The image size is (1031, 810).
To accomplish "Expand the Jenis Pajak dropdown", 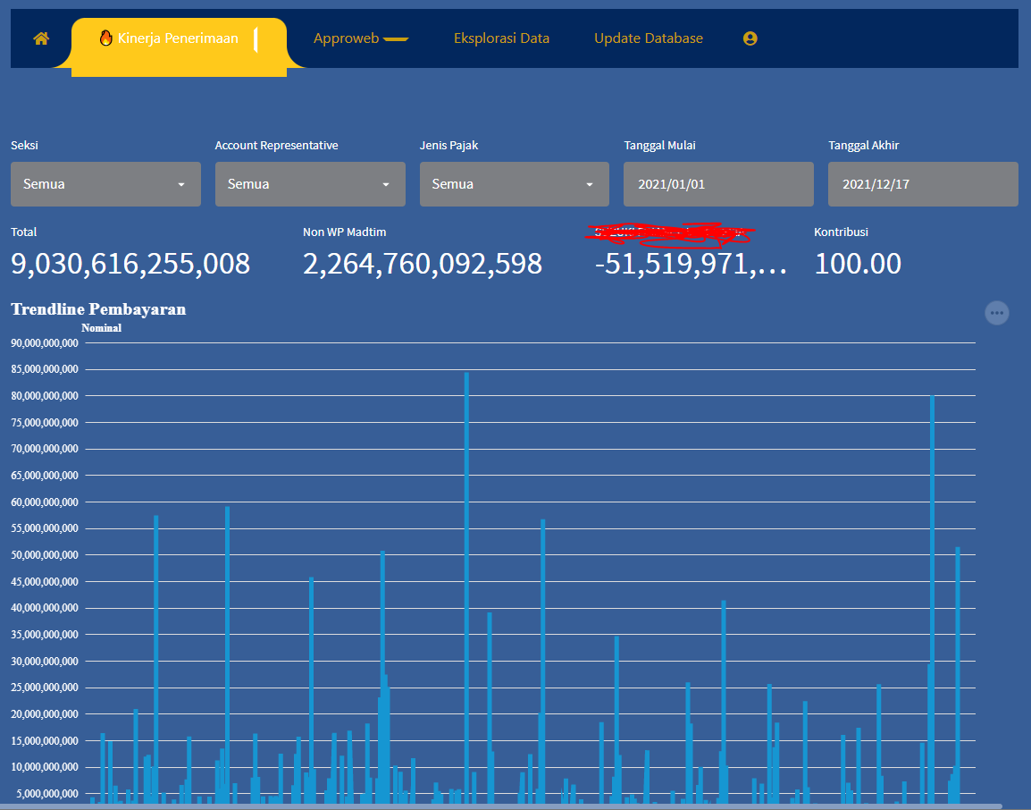I will 515,184.
